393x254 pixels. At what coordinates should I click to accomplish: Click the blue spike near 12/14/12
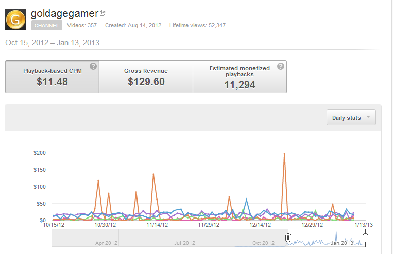pos(247,199)
